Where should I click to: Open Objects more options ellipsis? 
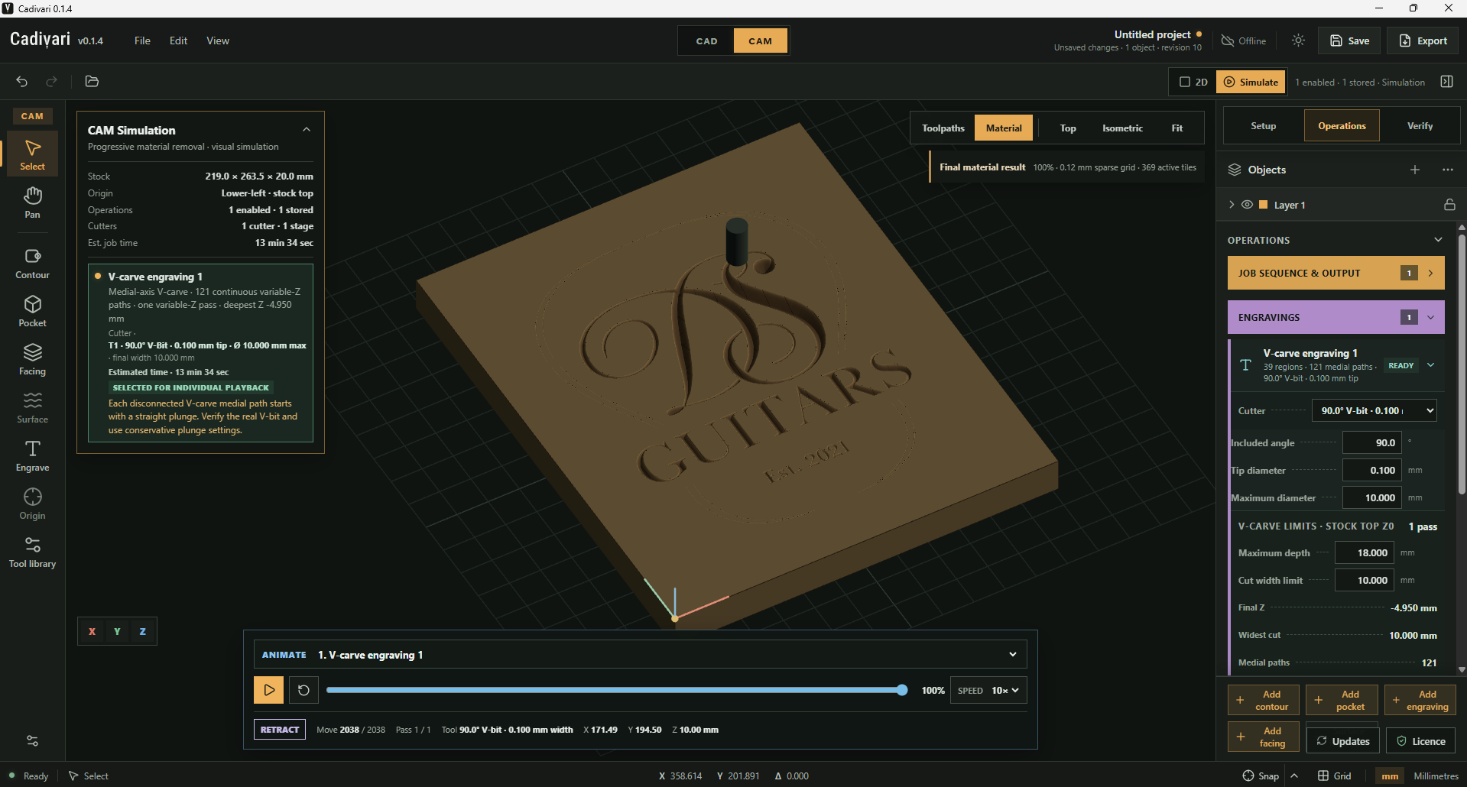click(1447, 170)
